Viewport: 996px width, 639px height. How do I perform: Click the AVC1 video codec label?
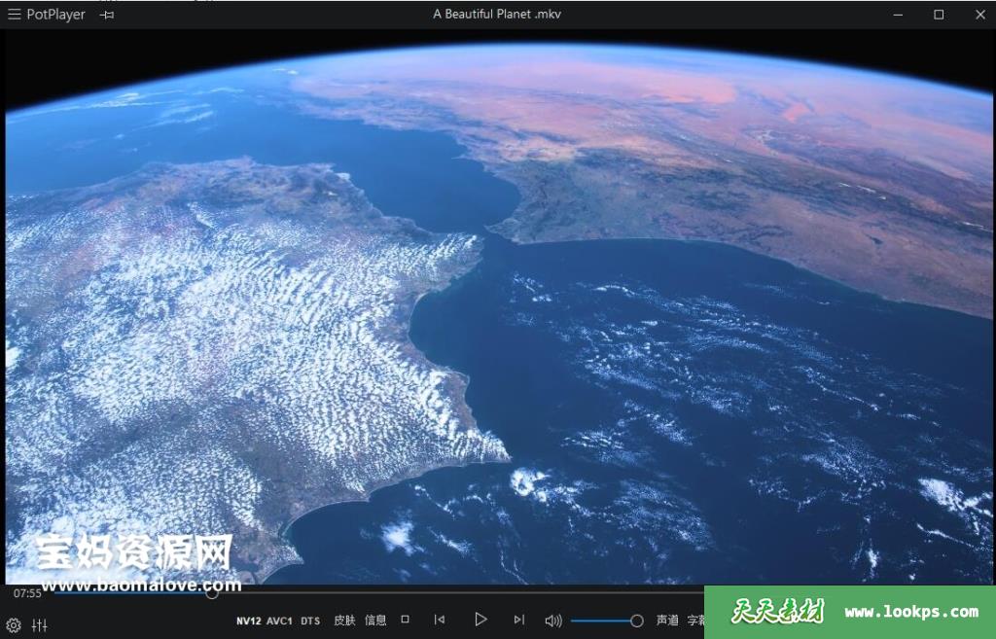point(279,621)
